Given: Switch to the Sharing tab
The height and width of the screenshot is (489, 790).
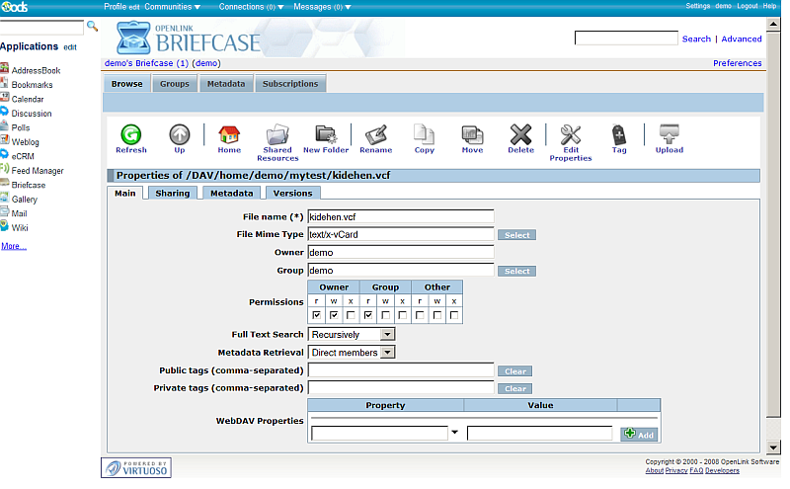Looking at the screenshot, I should click(x=172, y=194).
